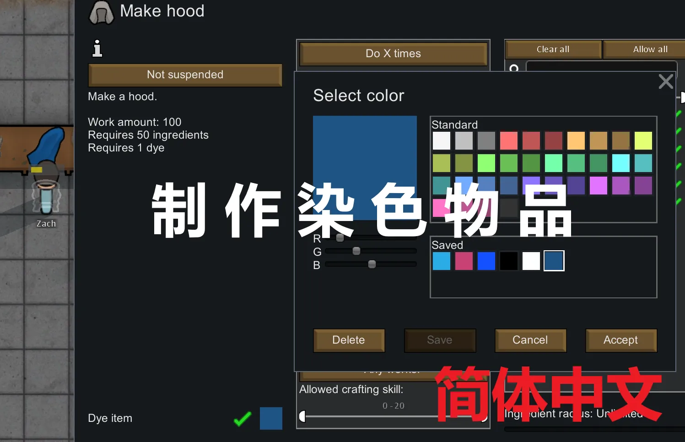Pick the white swatch in Saved colors
685x442 pixels.
tap(531, 261)
